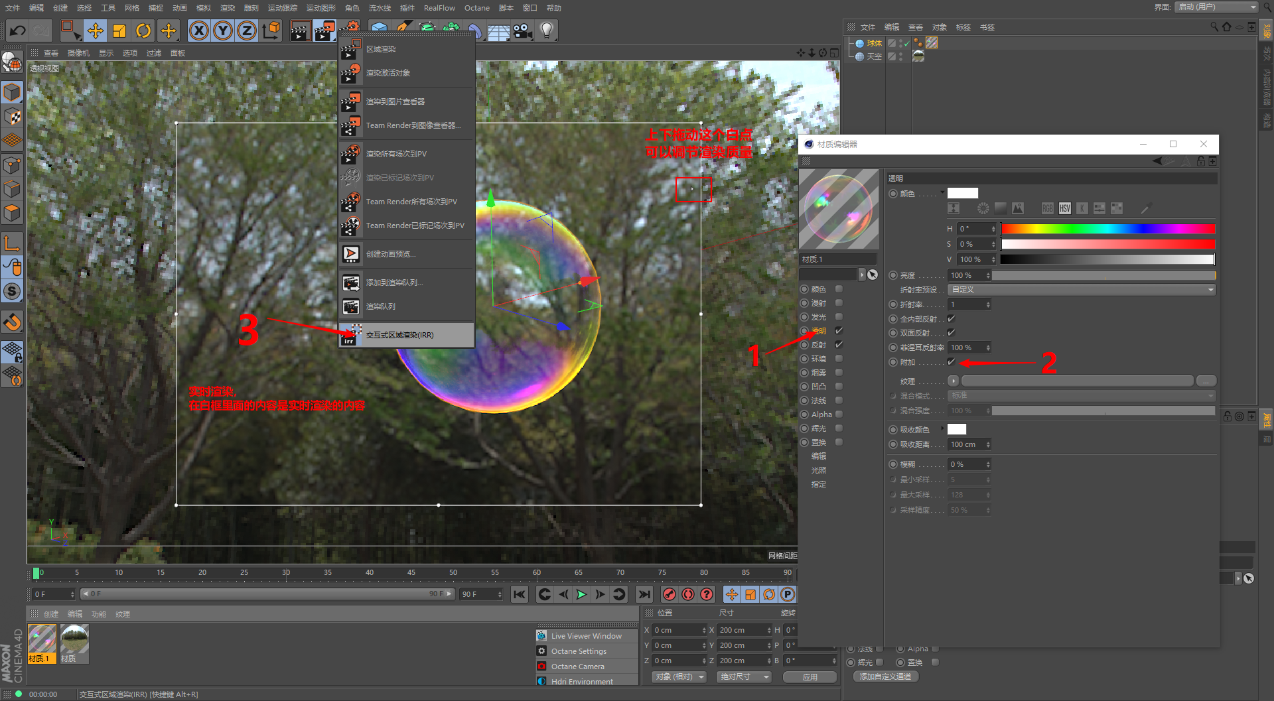
Task: Toggle X axis lock
Action: [x=199, y=31]
